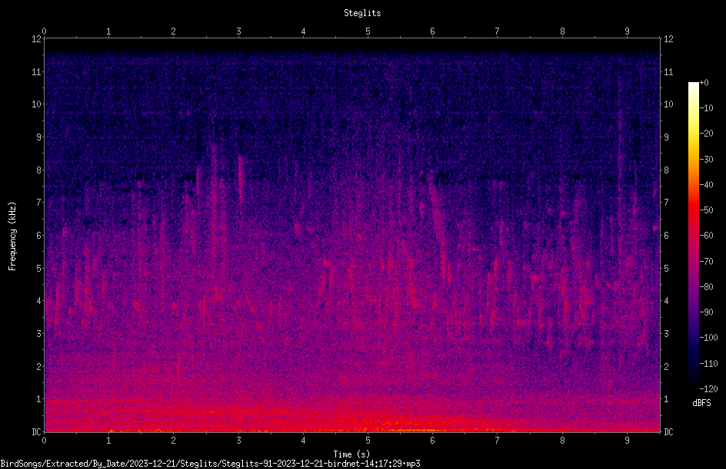Click the Time (s) axis label
The height and width of the screenshot is (469, 726).
351,454
